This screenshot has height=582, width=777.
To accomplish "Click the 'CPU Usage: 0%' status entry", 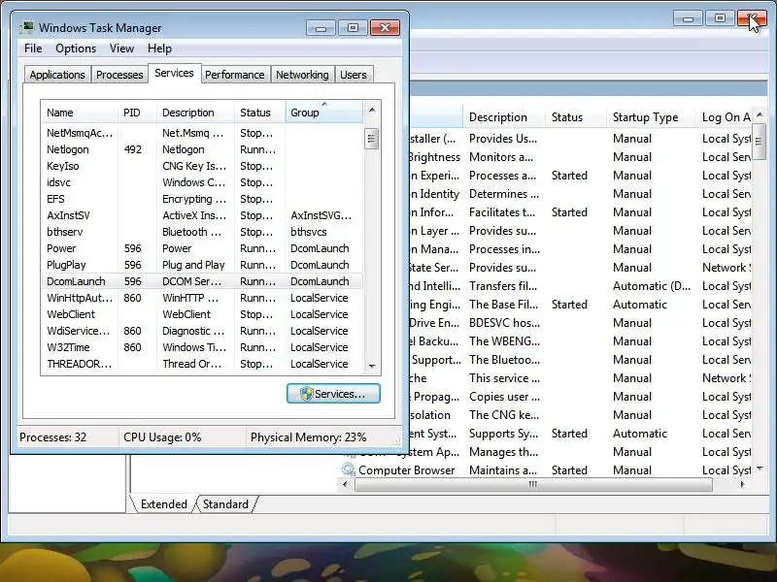I will [x=162, y=437].
